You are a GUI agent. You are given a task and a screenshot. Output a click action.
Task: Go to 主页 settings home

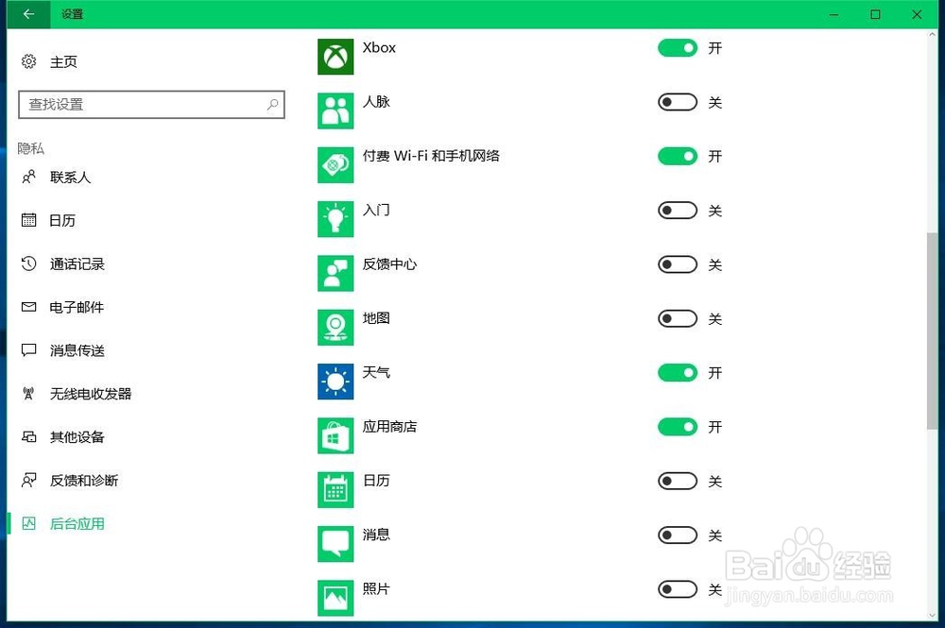tap(61, 61)
